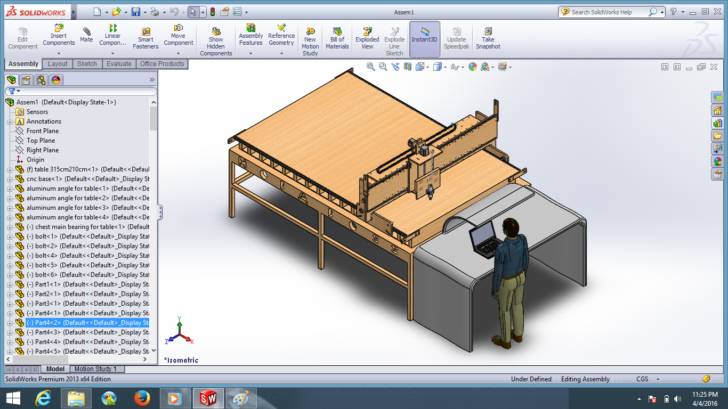Open the Motion Study 1 tab

tap(95, 369)
